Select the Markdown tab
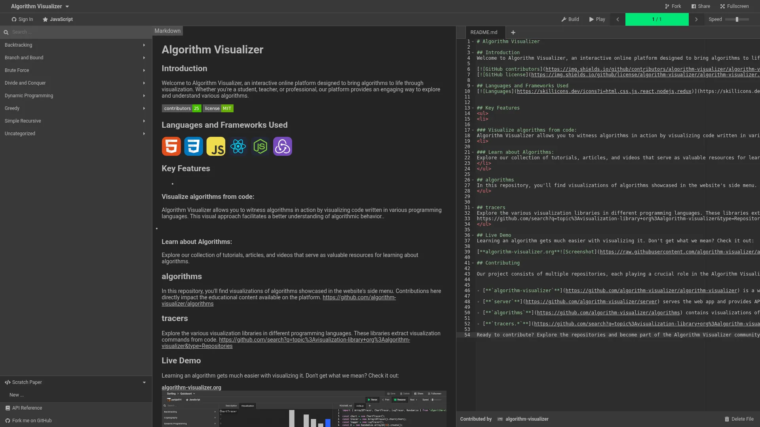 [x=167, y=31]
